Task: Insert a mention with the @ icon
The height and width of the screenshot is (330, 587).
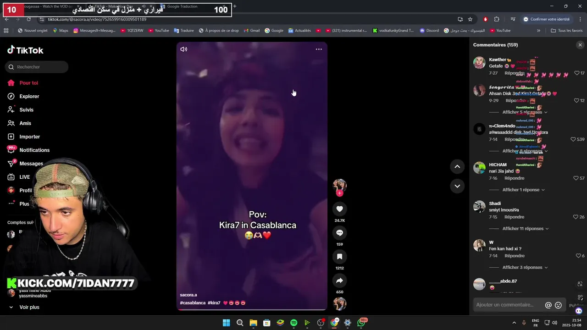Action: coord(548,305)
